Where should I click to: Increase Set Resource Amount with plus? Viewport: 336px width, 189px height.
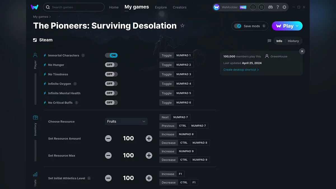point(149,138)
